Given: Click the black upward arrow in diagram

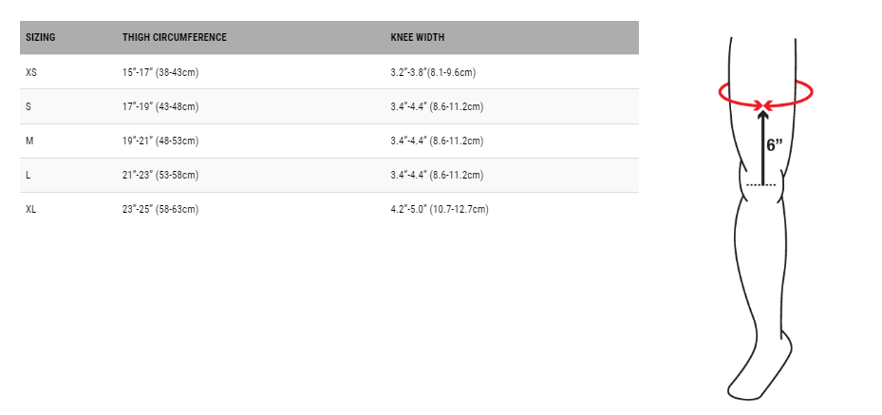Looking at the screenshot, I should [762, 147].
